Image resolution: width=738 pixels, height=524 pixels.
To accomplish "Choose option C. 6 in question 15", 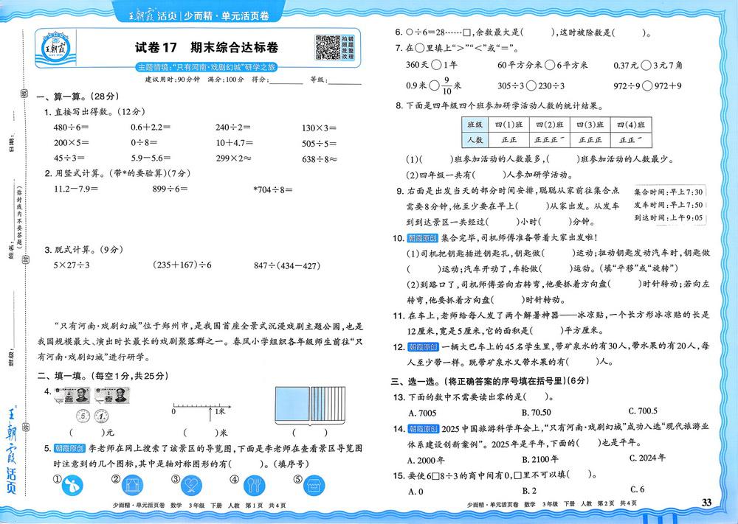I will coord(638,489).
